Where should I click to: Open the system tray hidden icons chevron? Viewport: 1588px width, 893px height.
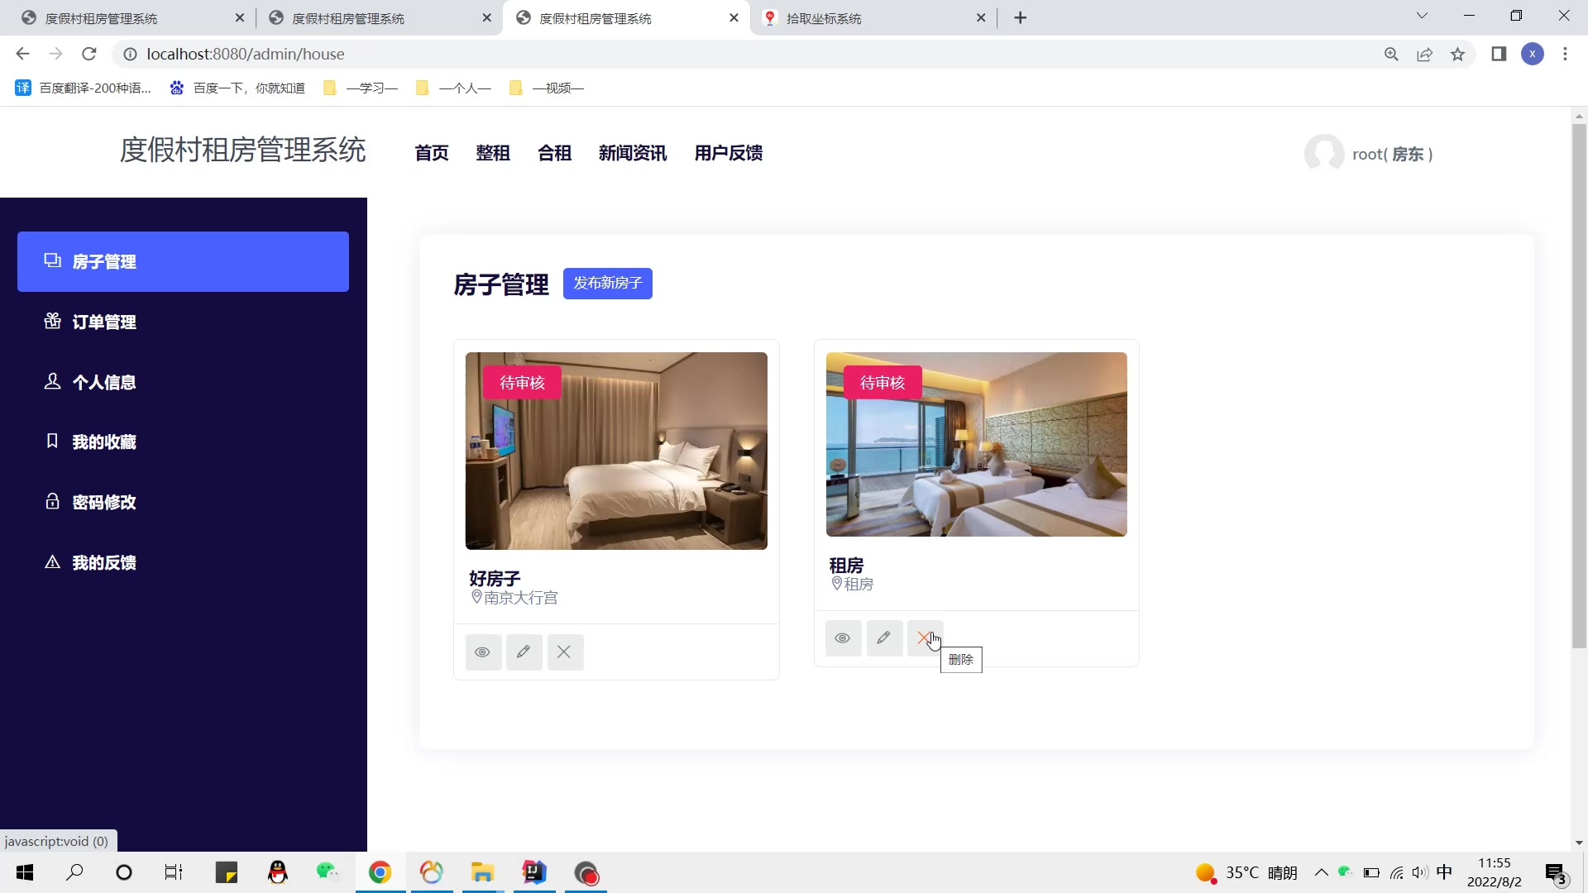point(1321,872)
